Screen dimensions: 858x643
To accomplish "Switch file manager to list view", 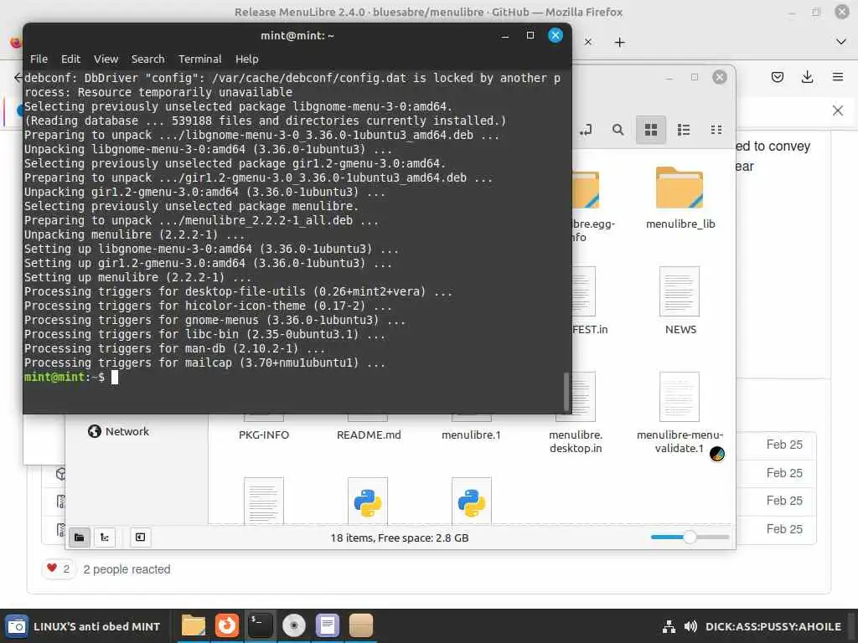I will (684, 130).
